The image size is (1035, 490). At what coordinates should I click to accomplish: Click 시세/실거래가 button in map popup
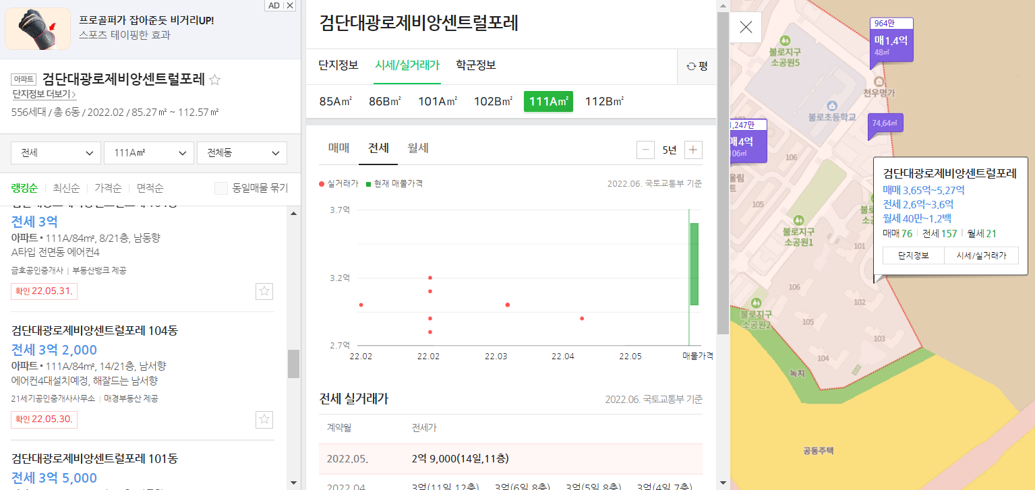point(982,255)
